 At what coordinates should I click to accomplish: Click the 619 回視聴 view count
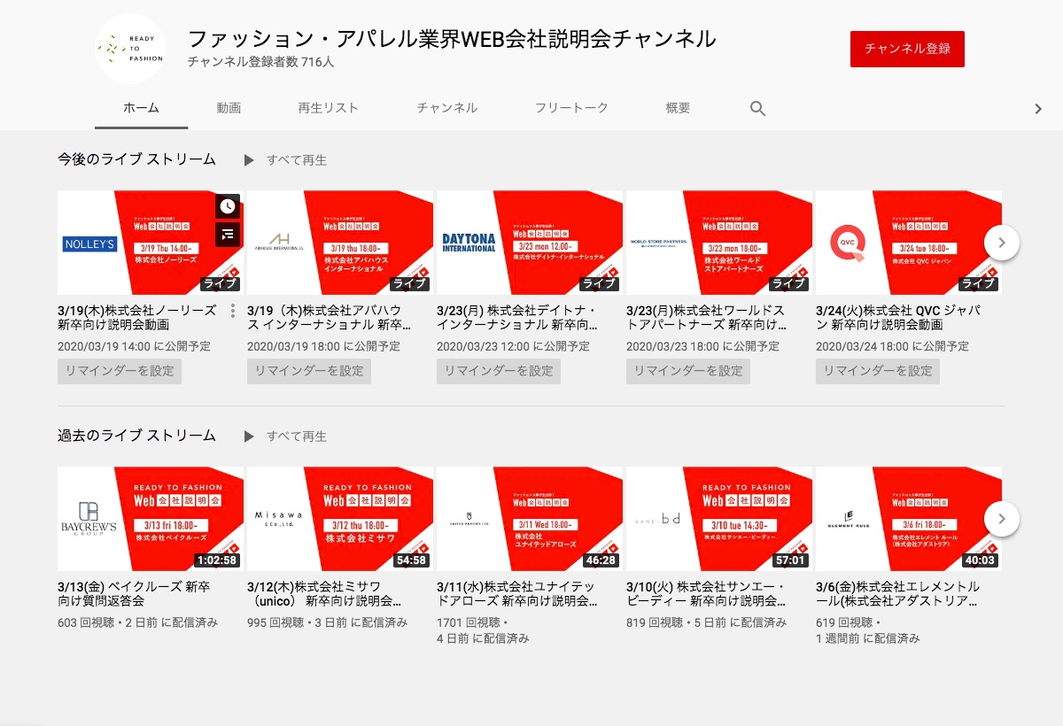[x=846, y=622]
